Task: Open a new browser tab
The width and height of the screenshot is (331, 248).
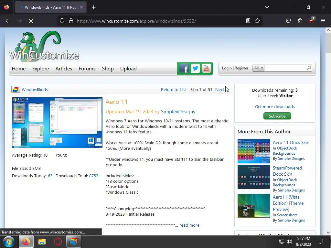Action: click(93, 7)
